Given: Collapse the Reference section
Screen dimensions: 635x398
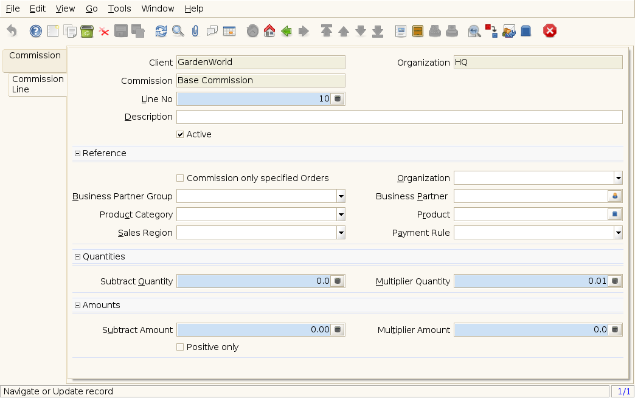Looking at the screenshot, I should point(77,154).
